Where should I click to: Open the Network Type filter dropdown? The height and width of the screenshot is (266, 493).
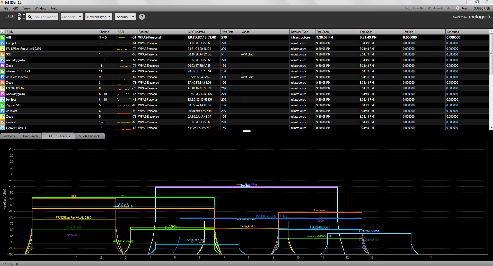pyautogui.click(x=99, y=17)
